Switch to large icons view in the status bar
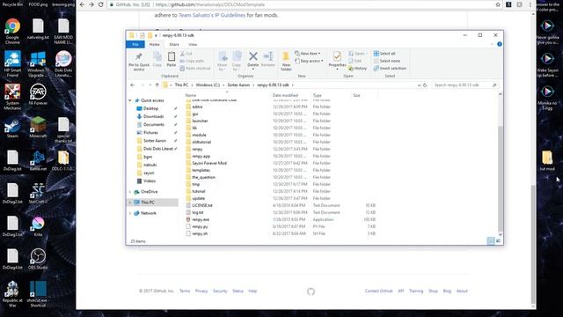Viewport: 563px width, 317px height. click(x=499, y=241)
